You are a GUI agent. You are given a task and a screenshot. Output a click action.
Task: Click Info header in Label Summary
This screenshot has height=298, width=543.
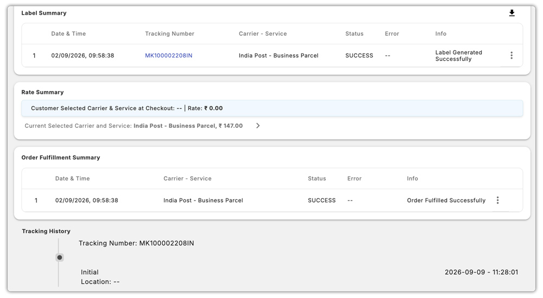(440, 34)
